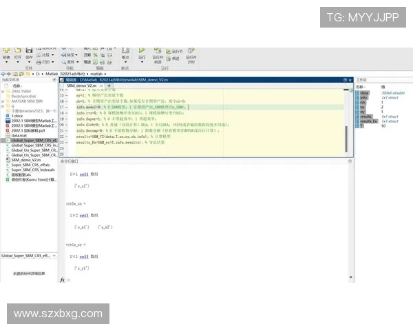Select the data variable in workspace

pos(365,92)
